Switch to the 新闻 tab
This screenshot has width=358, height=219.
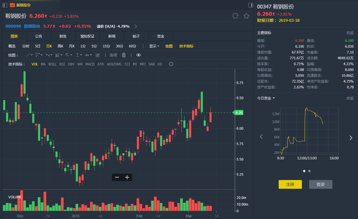tap(112, 36)
